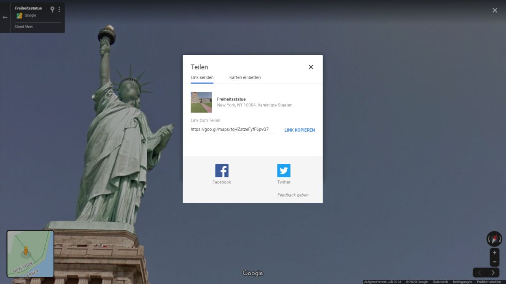Switch to the Karten einbetten tab
This screenshot has height=284, width=506.
[x=245, y=77]
